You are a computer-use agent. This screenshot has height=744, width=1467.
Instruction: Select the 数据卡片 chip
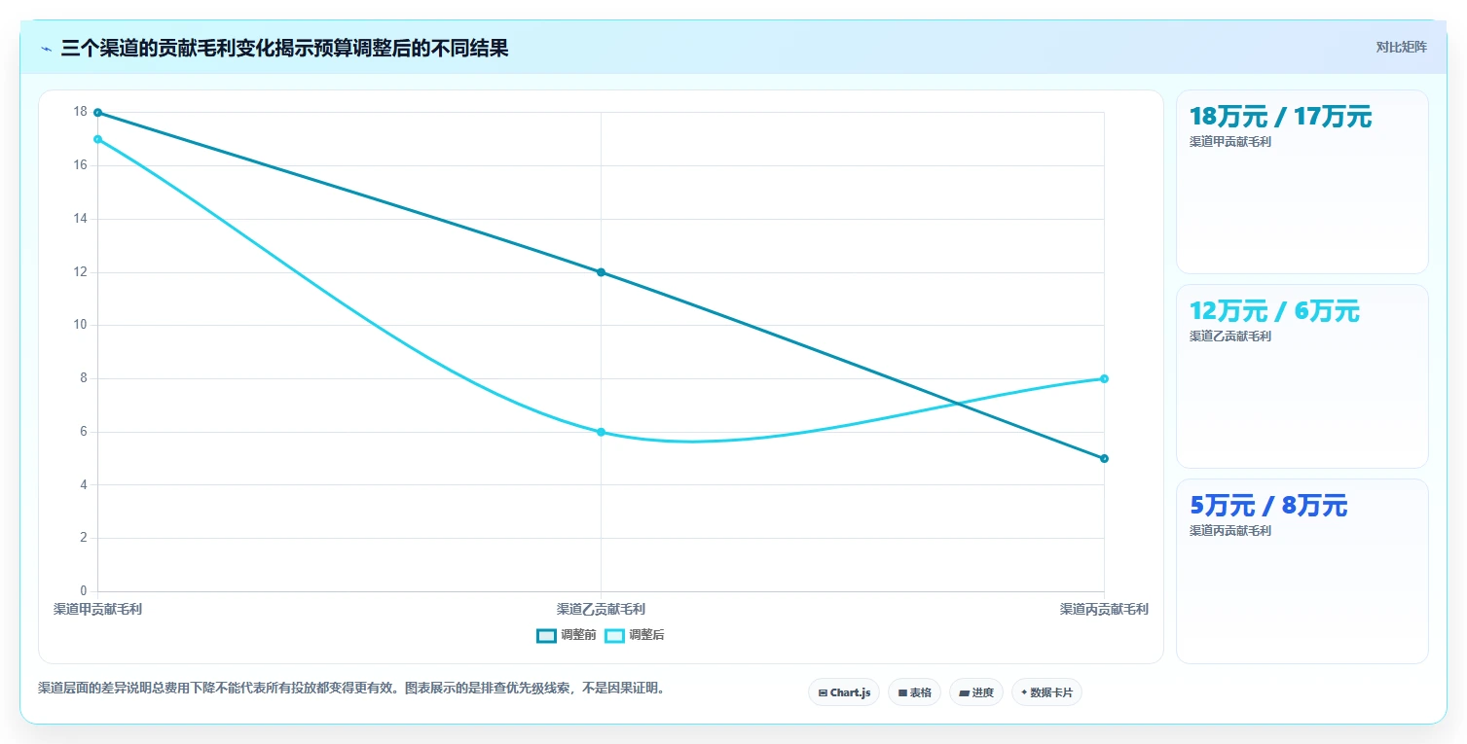coord(1046,692)
